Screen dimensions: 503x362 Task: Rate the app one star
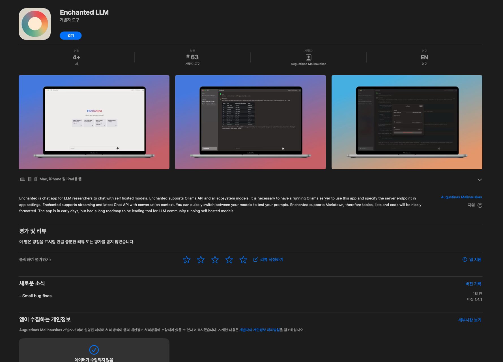(x=187, y=260)
